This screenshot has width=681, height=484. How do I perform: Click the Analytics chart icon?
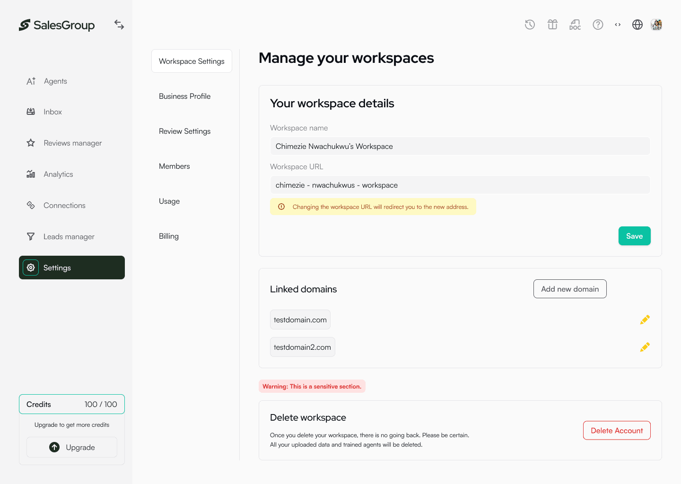31,174
